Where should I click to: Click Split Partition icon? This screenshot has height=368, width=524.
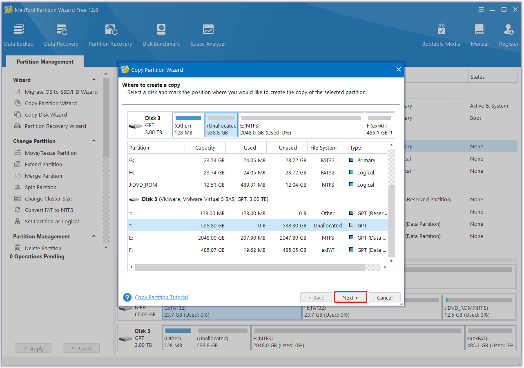click(x=18, y=187)
